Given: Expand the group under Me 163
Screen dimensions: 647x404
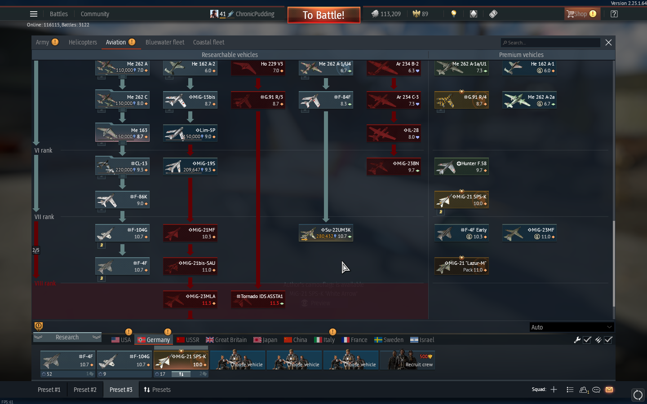Looking at the screenshot, I should click(x=102, y=144).
